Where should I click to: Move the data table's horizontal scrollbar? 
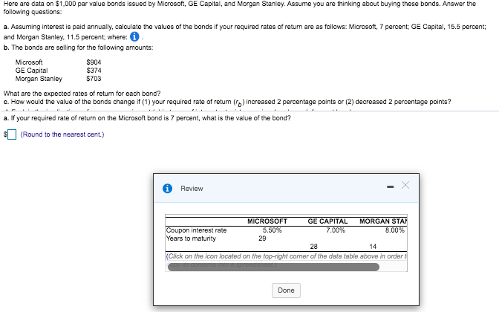coord(273,267)
